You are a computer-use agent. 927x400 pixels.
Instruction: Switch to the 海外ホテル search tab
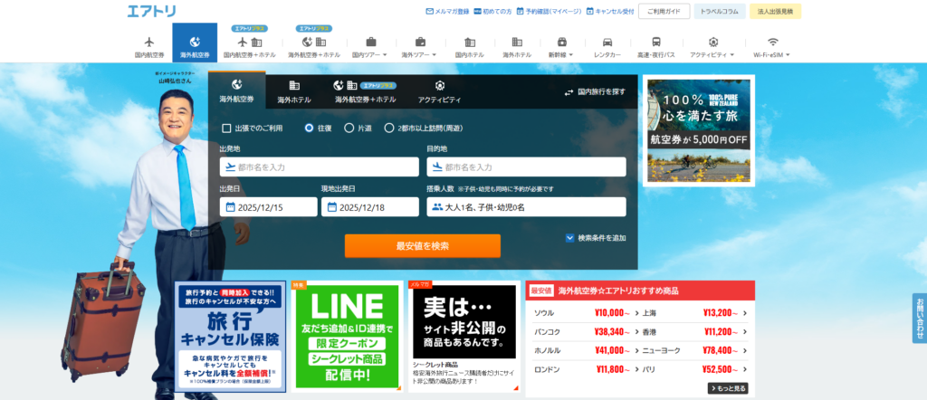click(x=293, y=91)
